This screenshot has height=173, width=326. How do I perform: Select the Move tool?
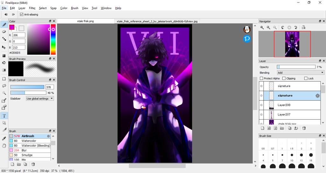pos(4,47)
